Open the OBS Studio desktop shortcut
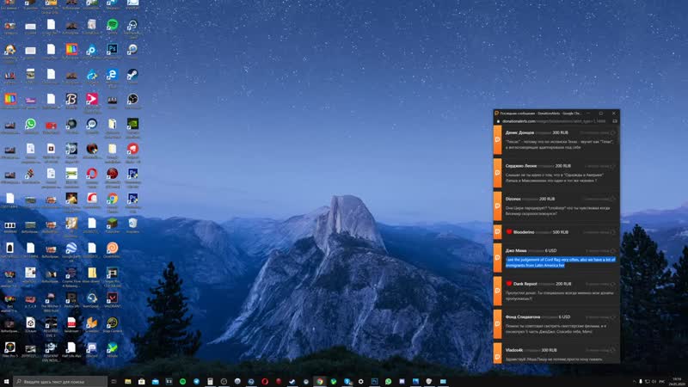The width and height of the screenshot is (688, 387). 133,100
